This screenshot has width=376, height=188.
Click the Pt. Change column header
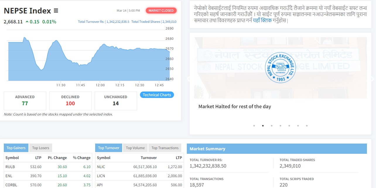(57, 158)
